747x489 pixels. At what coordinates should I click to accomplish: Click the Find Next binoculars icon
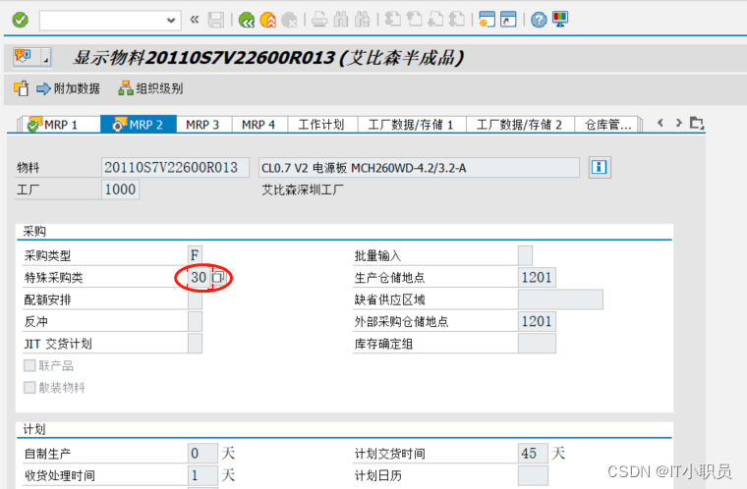tap(362, 20)
